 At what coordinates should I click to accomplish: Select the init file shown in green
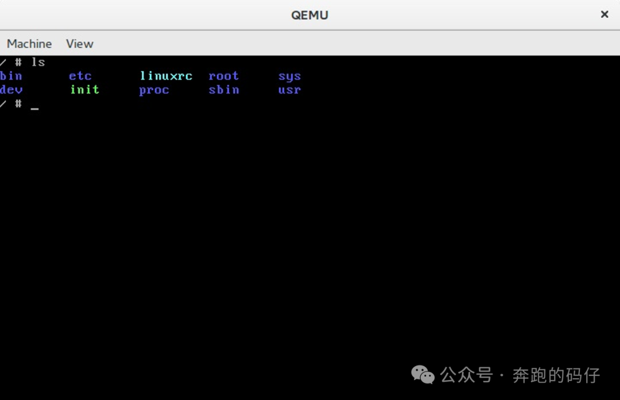[x=84, y=90]
